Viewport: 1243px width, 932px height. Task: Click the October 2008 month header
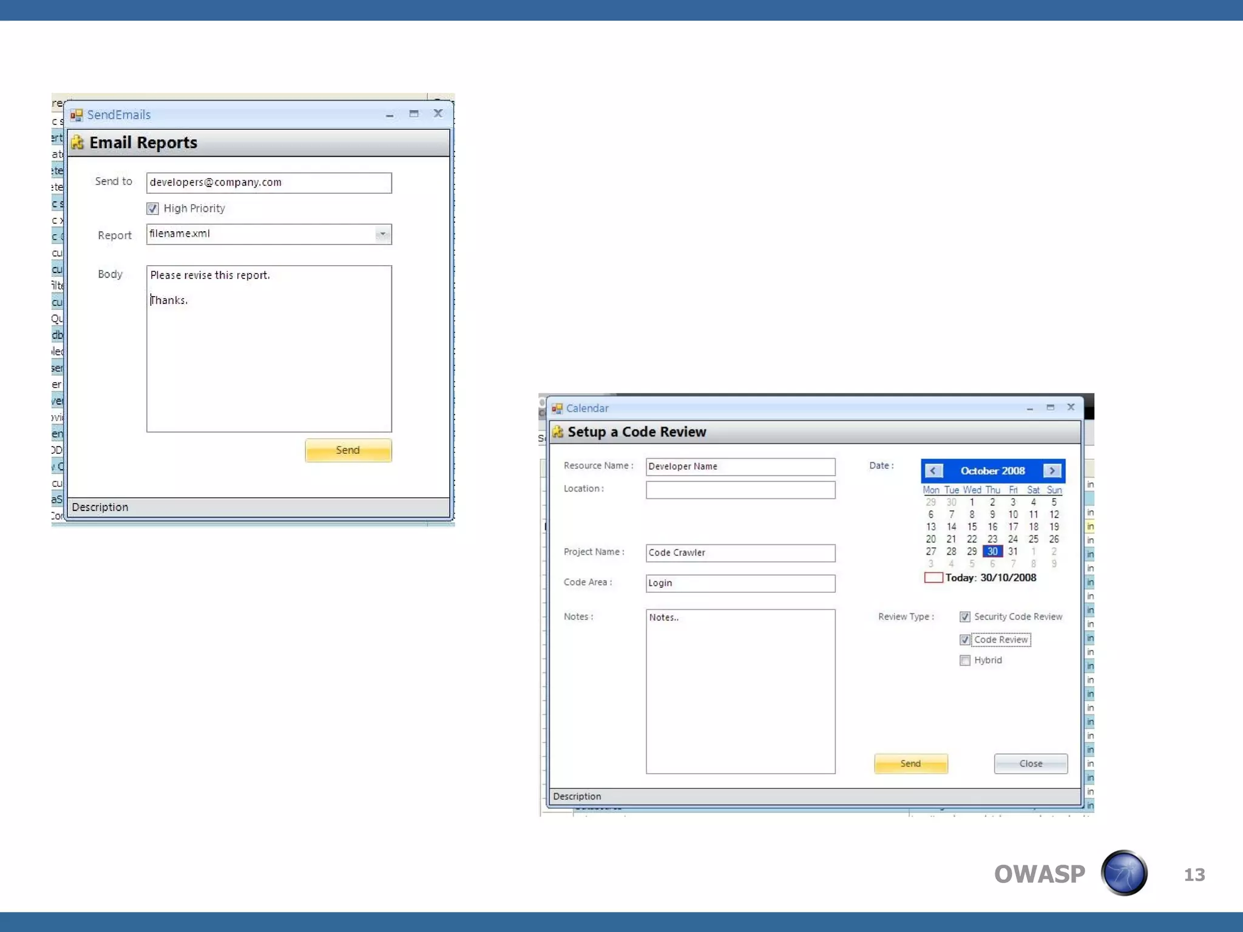pyautogui.click(x=992, y=471)
